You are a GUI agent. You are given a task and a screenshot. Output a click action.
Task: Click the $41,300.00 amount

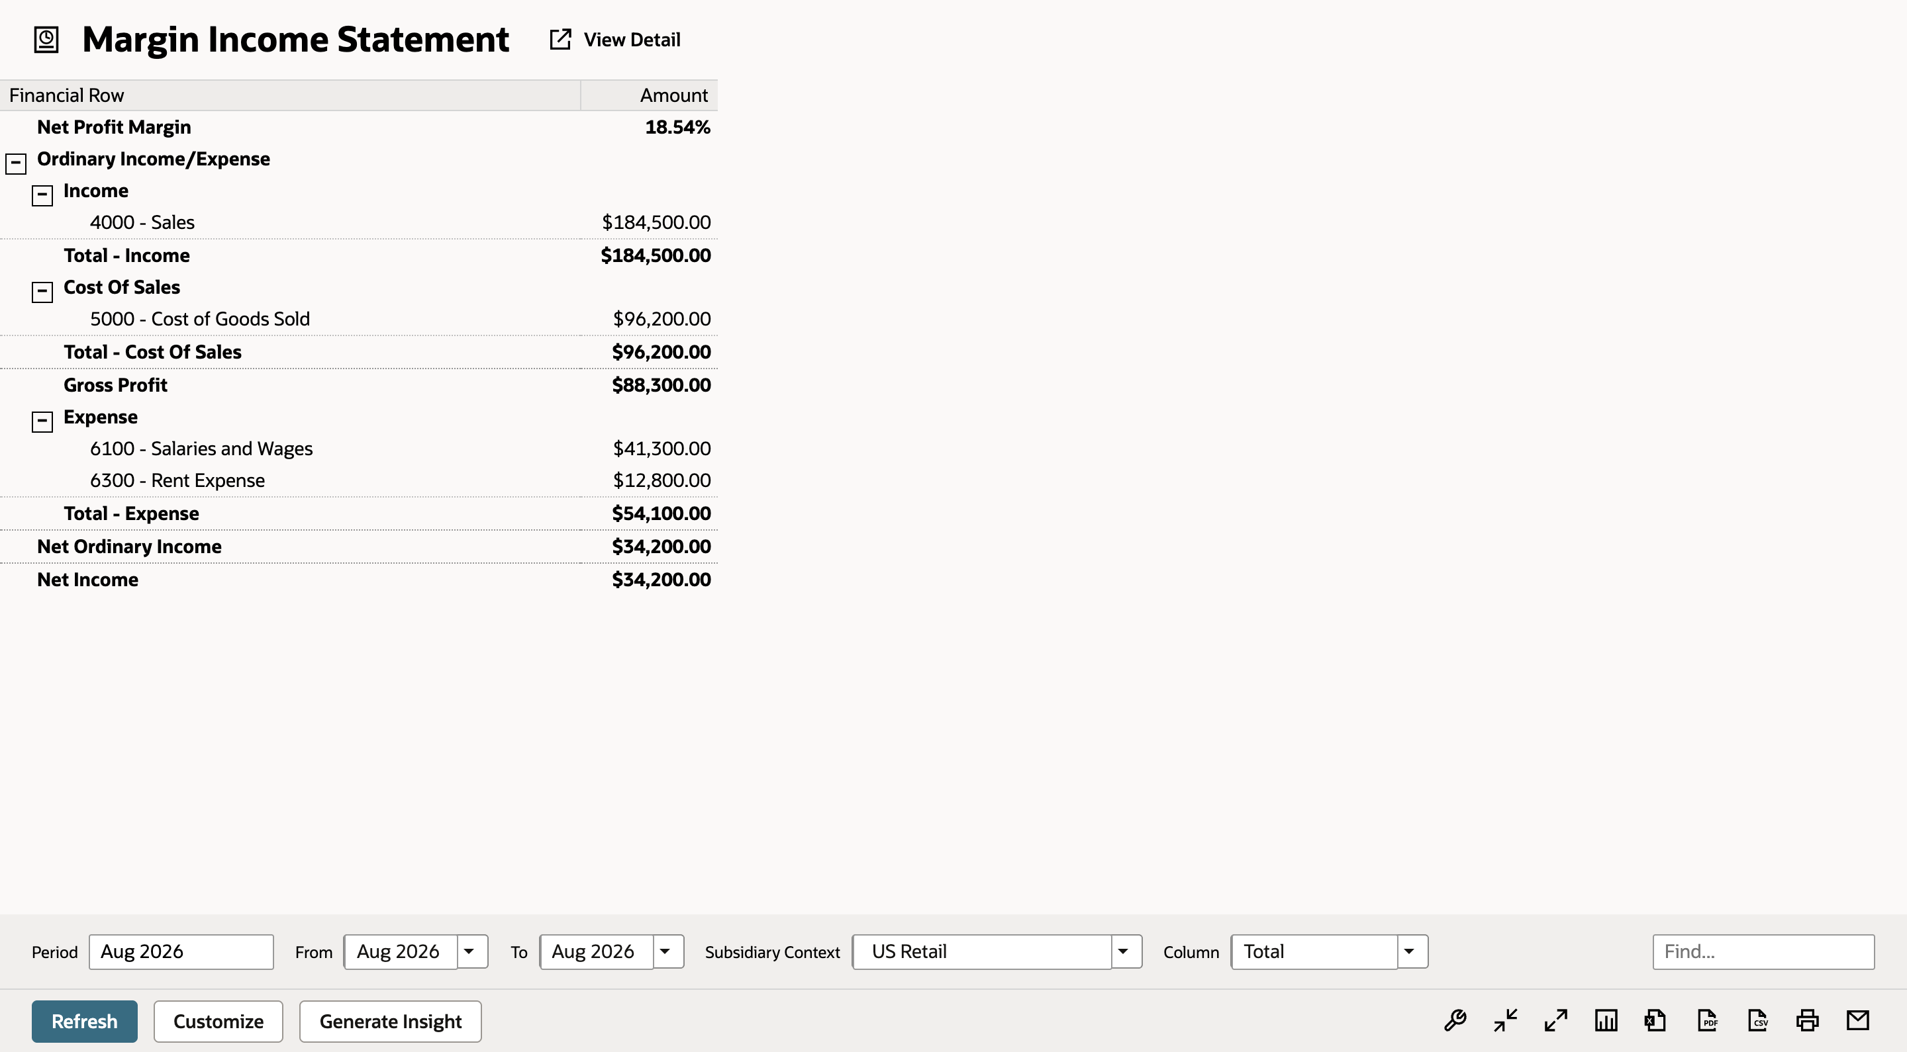tap(662, 449)
